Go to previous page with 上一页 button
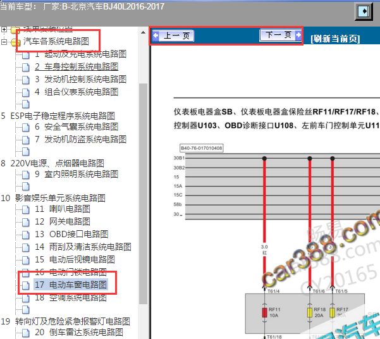The width and height of the screenshot is (380, 339). pyautogui.click(x=173, y=36)
